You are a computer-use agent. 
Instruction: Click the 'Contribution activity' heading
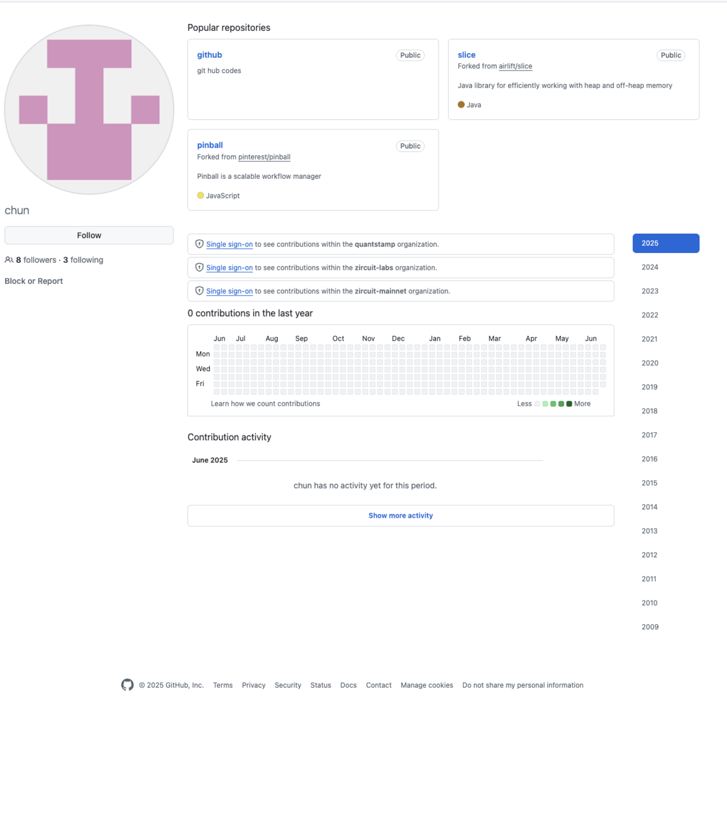point(230,437)
